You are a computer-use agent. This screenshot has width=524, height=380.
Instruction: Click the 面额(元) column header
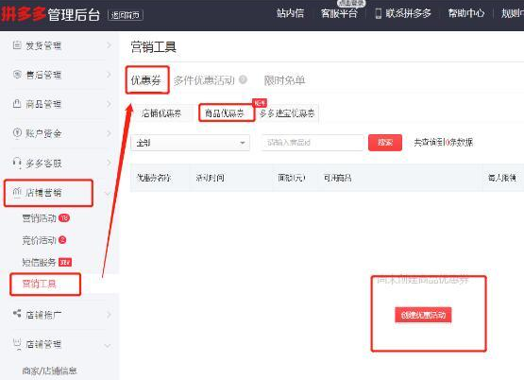[x=292, y=178]
